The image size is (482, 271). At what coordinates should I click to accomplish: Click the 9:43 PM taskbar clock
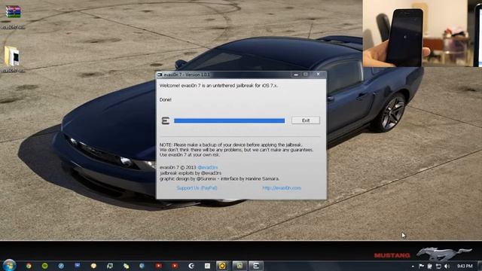click(465, 266)
